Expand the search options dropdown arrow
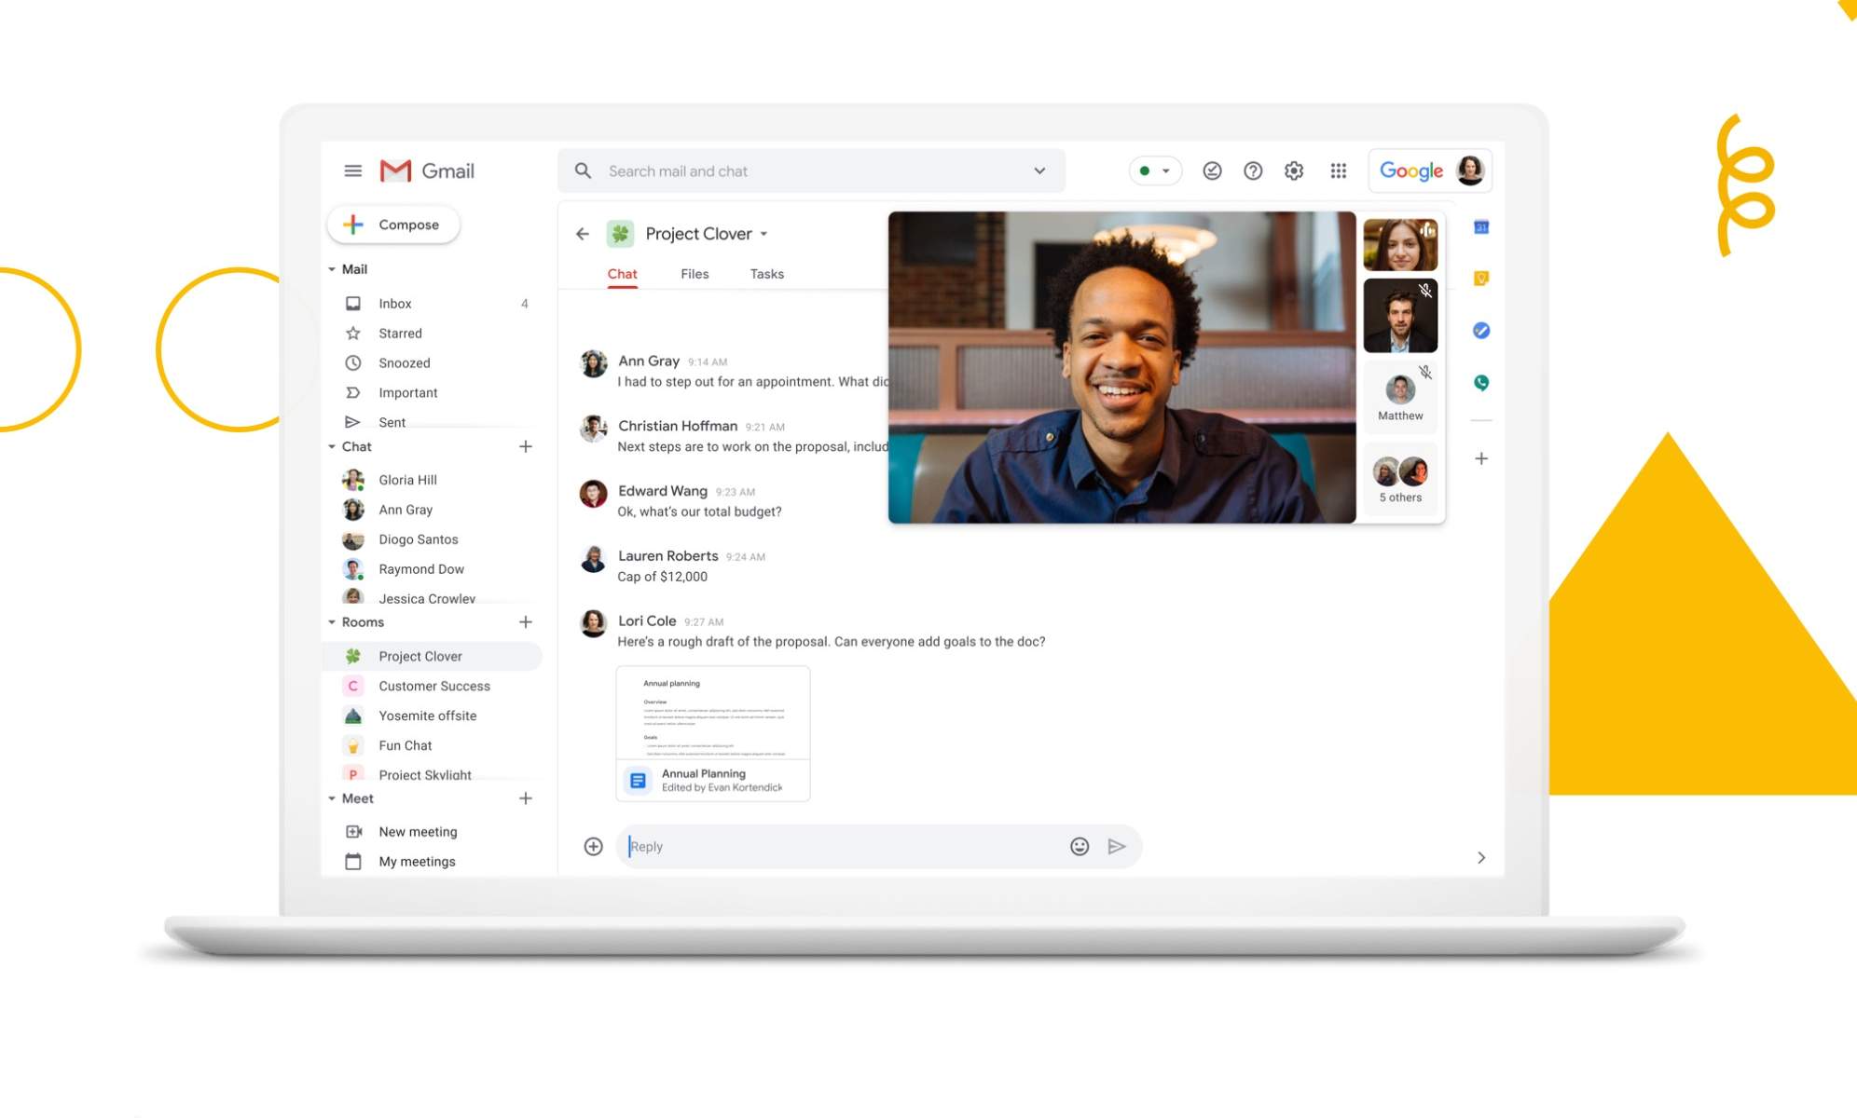Screen dimensions: 1857x1118 1039,170
